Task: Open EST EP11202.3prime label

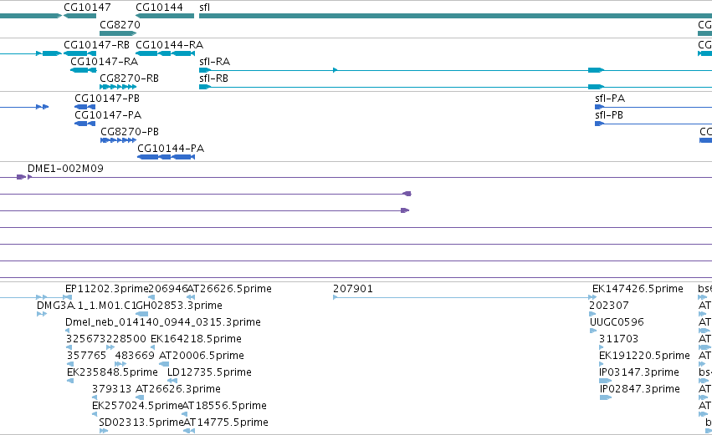Action: click(x=107, y=289)
